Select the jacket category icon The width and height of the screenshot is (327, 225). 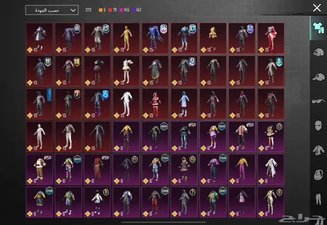[318, 150]
